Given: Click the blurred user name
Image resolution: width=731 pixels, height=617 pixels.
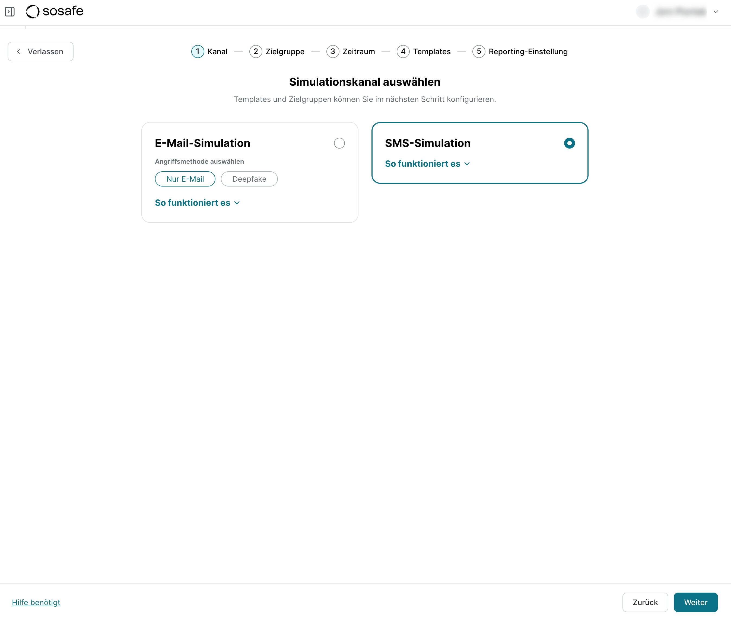Looking at the screenshot, I should click(681, 12).
